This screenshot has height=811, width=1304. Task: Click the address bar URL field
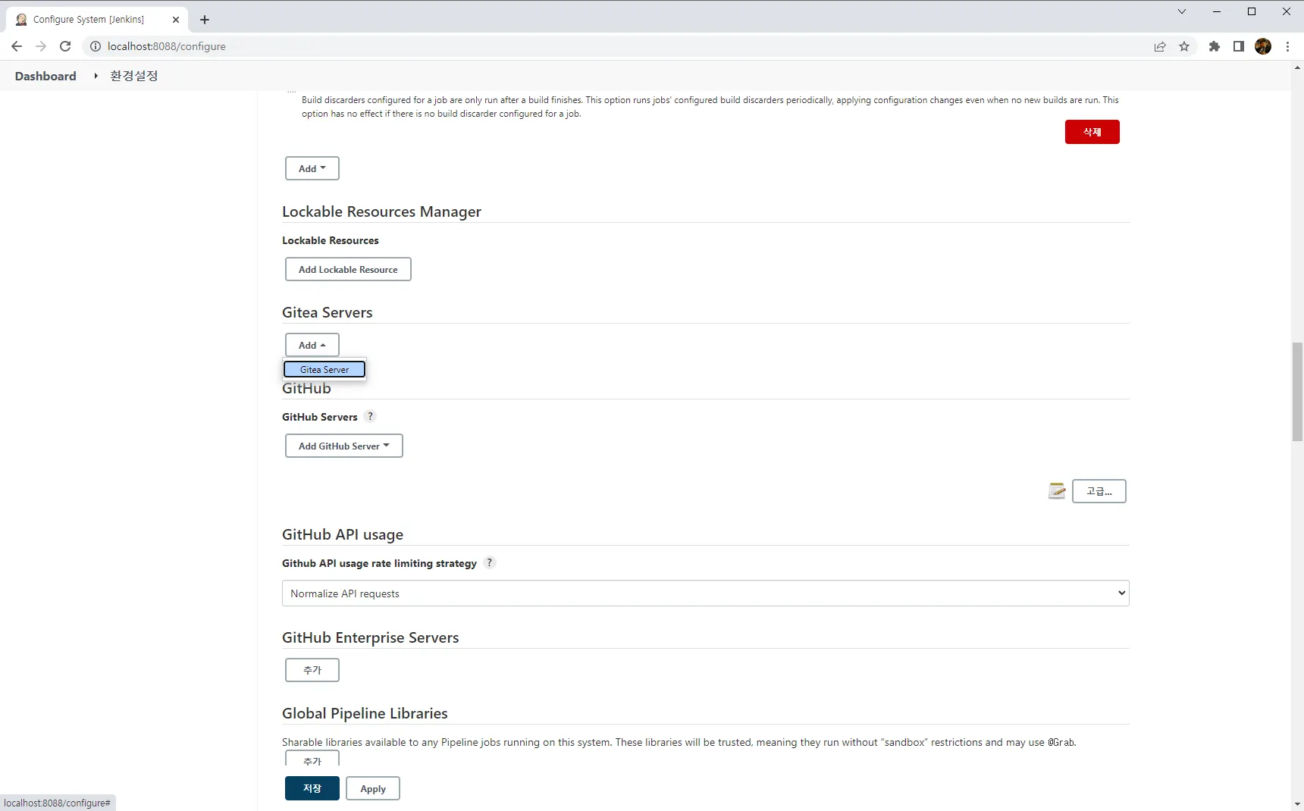pos(531,46)
